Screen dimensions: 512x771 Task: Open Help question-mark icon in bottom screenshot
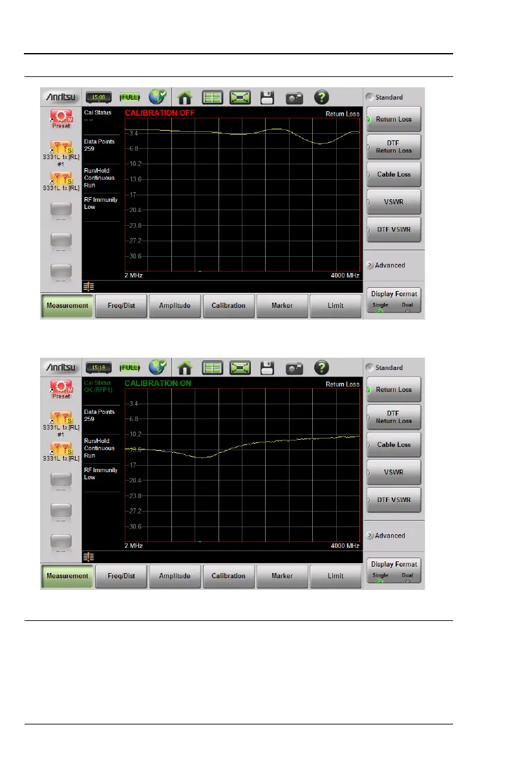[x=321, y=368]
